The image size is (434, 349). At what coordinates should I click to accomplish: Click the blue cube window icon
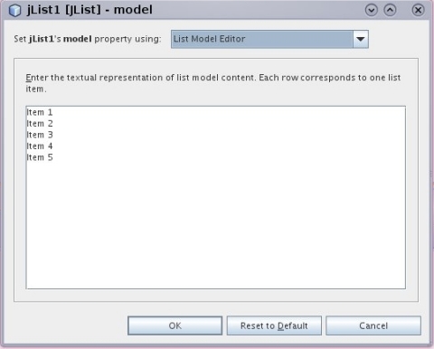pos(14,10)
